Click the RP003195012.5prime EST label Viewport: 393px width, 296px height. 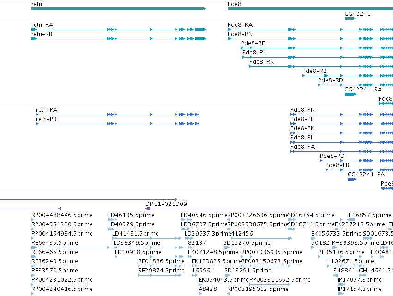pyautogui.click(x=258, y=289)
